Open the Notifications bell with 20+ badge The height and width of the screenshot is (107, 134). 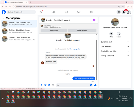click(124, 12)
